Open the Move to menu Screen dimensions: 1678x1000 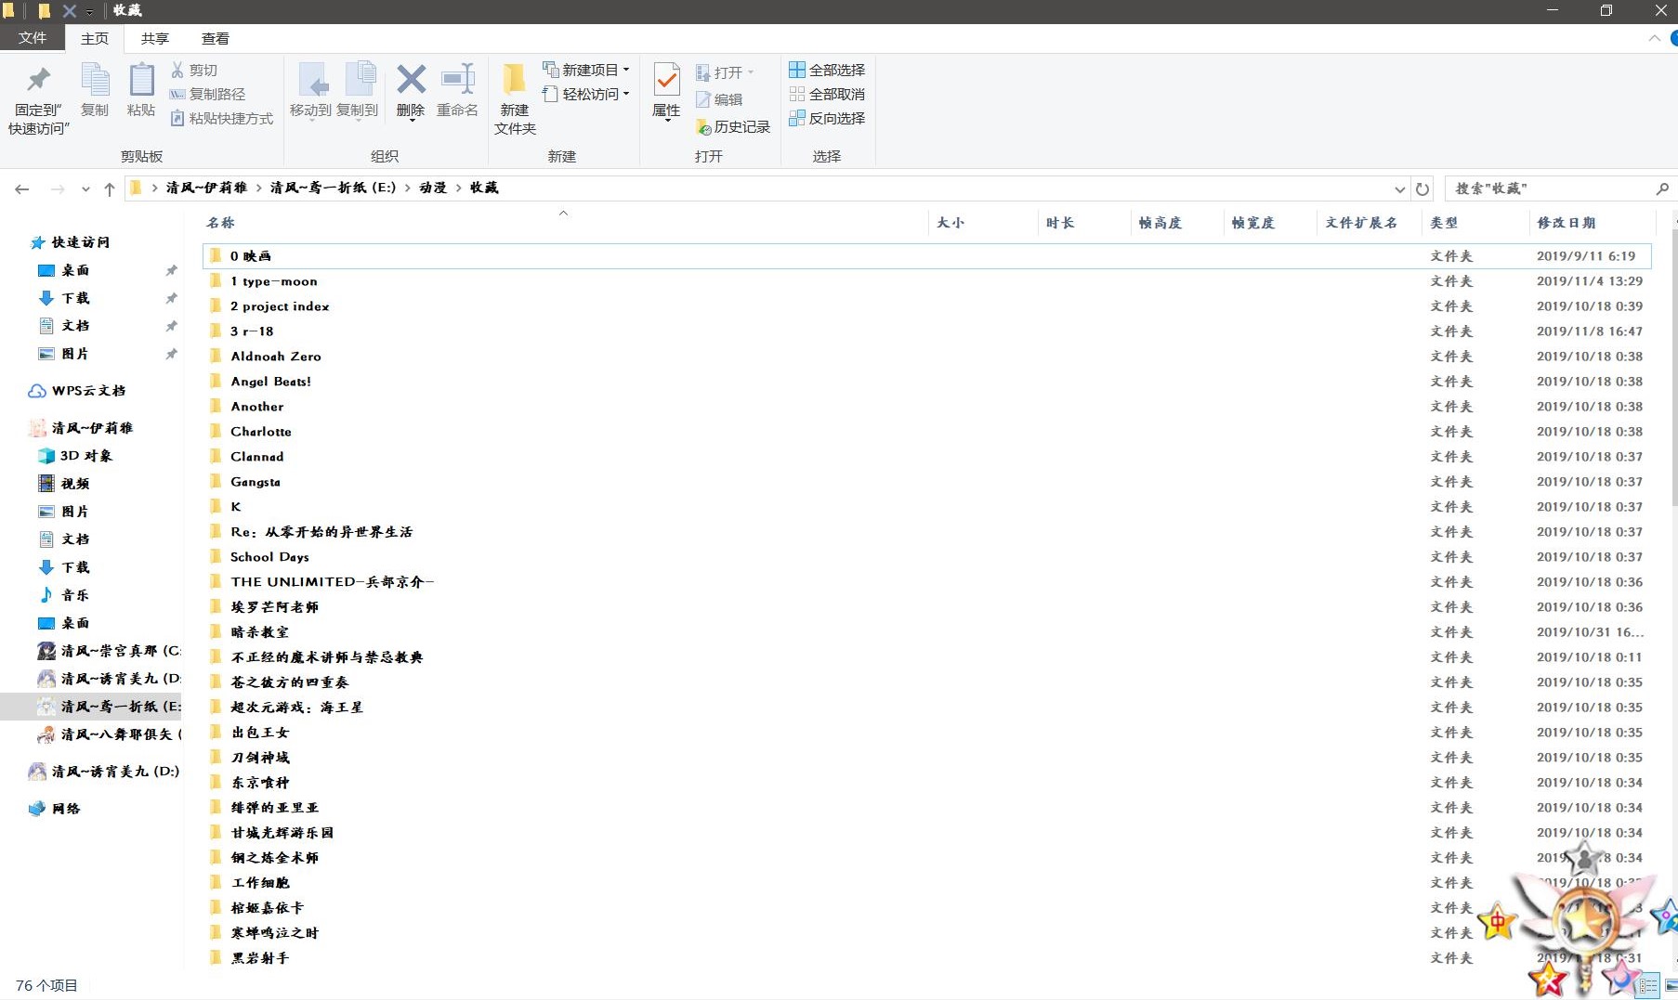310,90
